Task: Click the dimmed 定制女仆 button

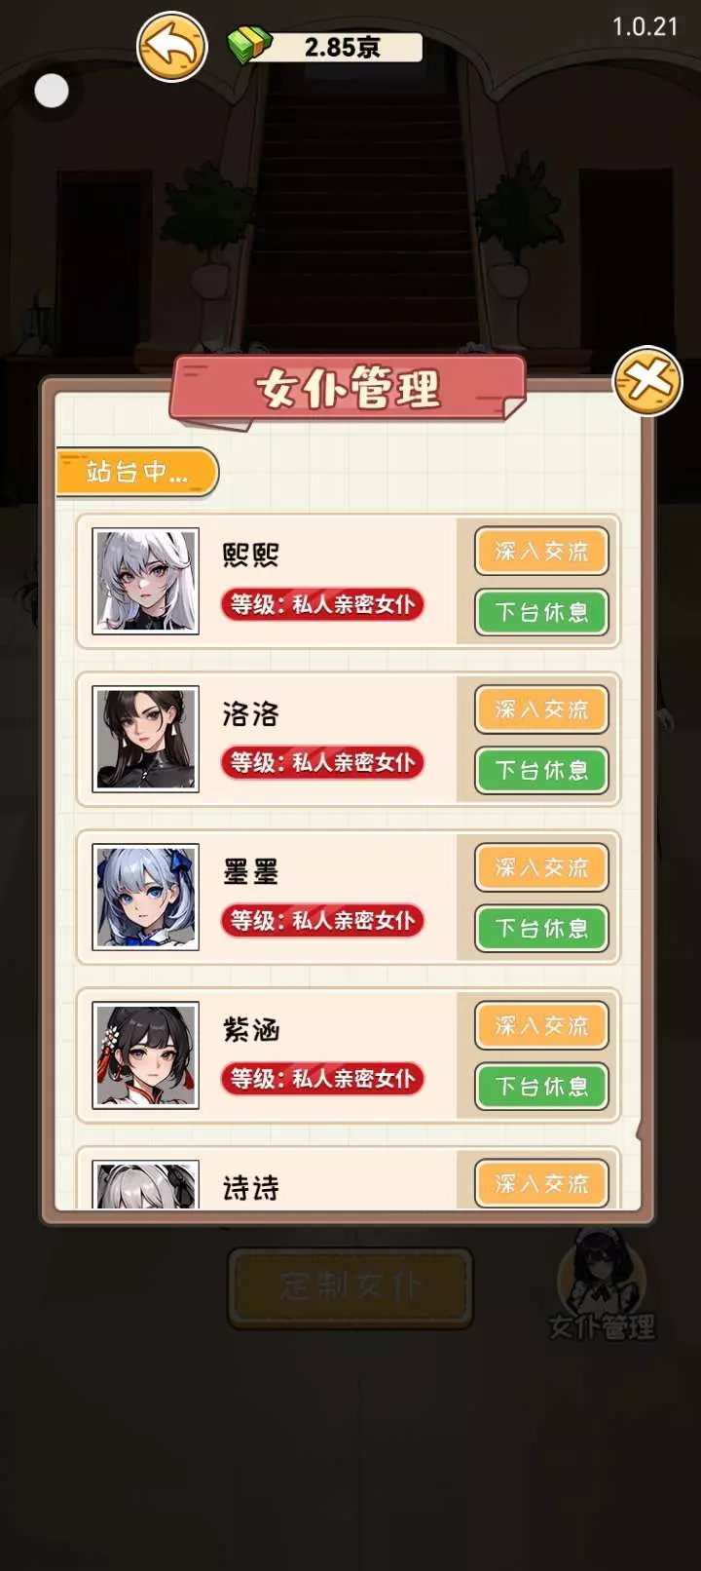Action: click(350, 1287)
